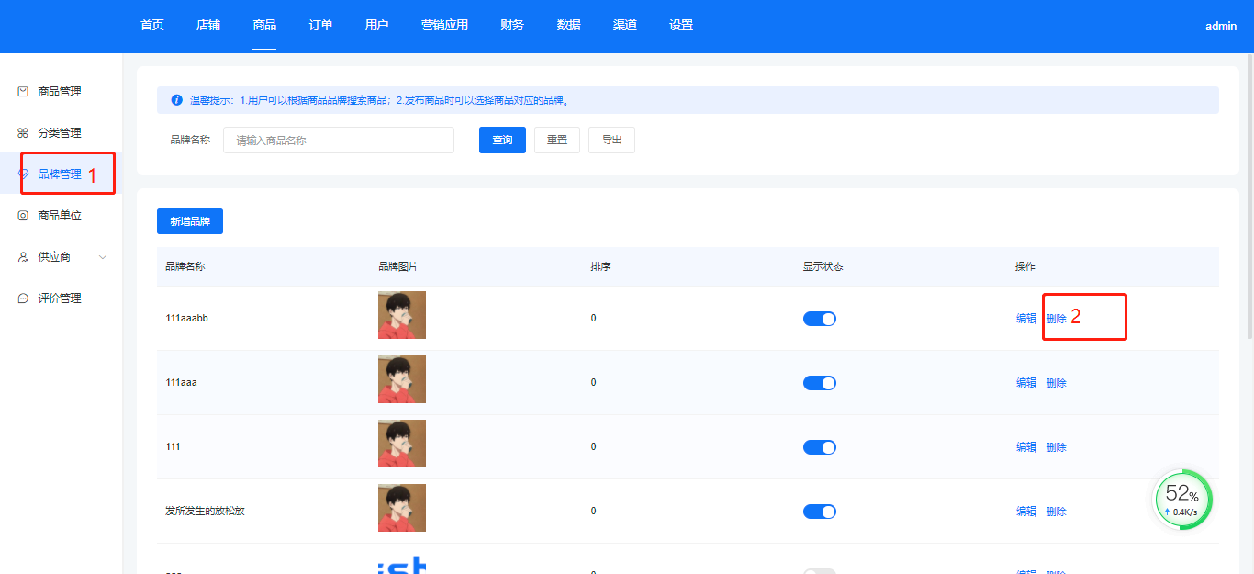Open brand image thumbnail for 111
The height and width of the screenshot is (574, 1254).
pos(401,444)
